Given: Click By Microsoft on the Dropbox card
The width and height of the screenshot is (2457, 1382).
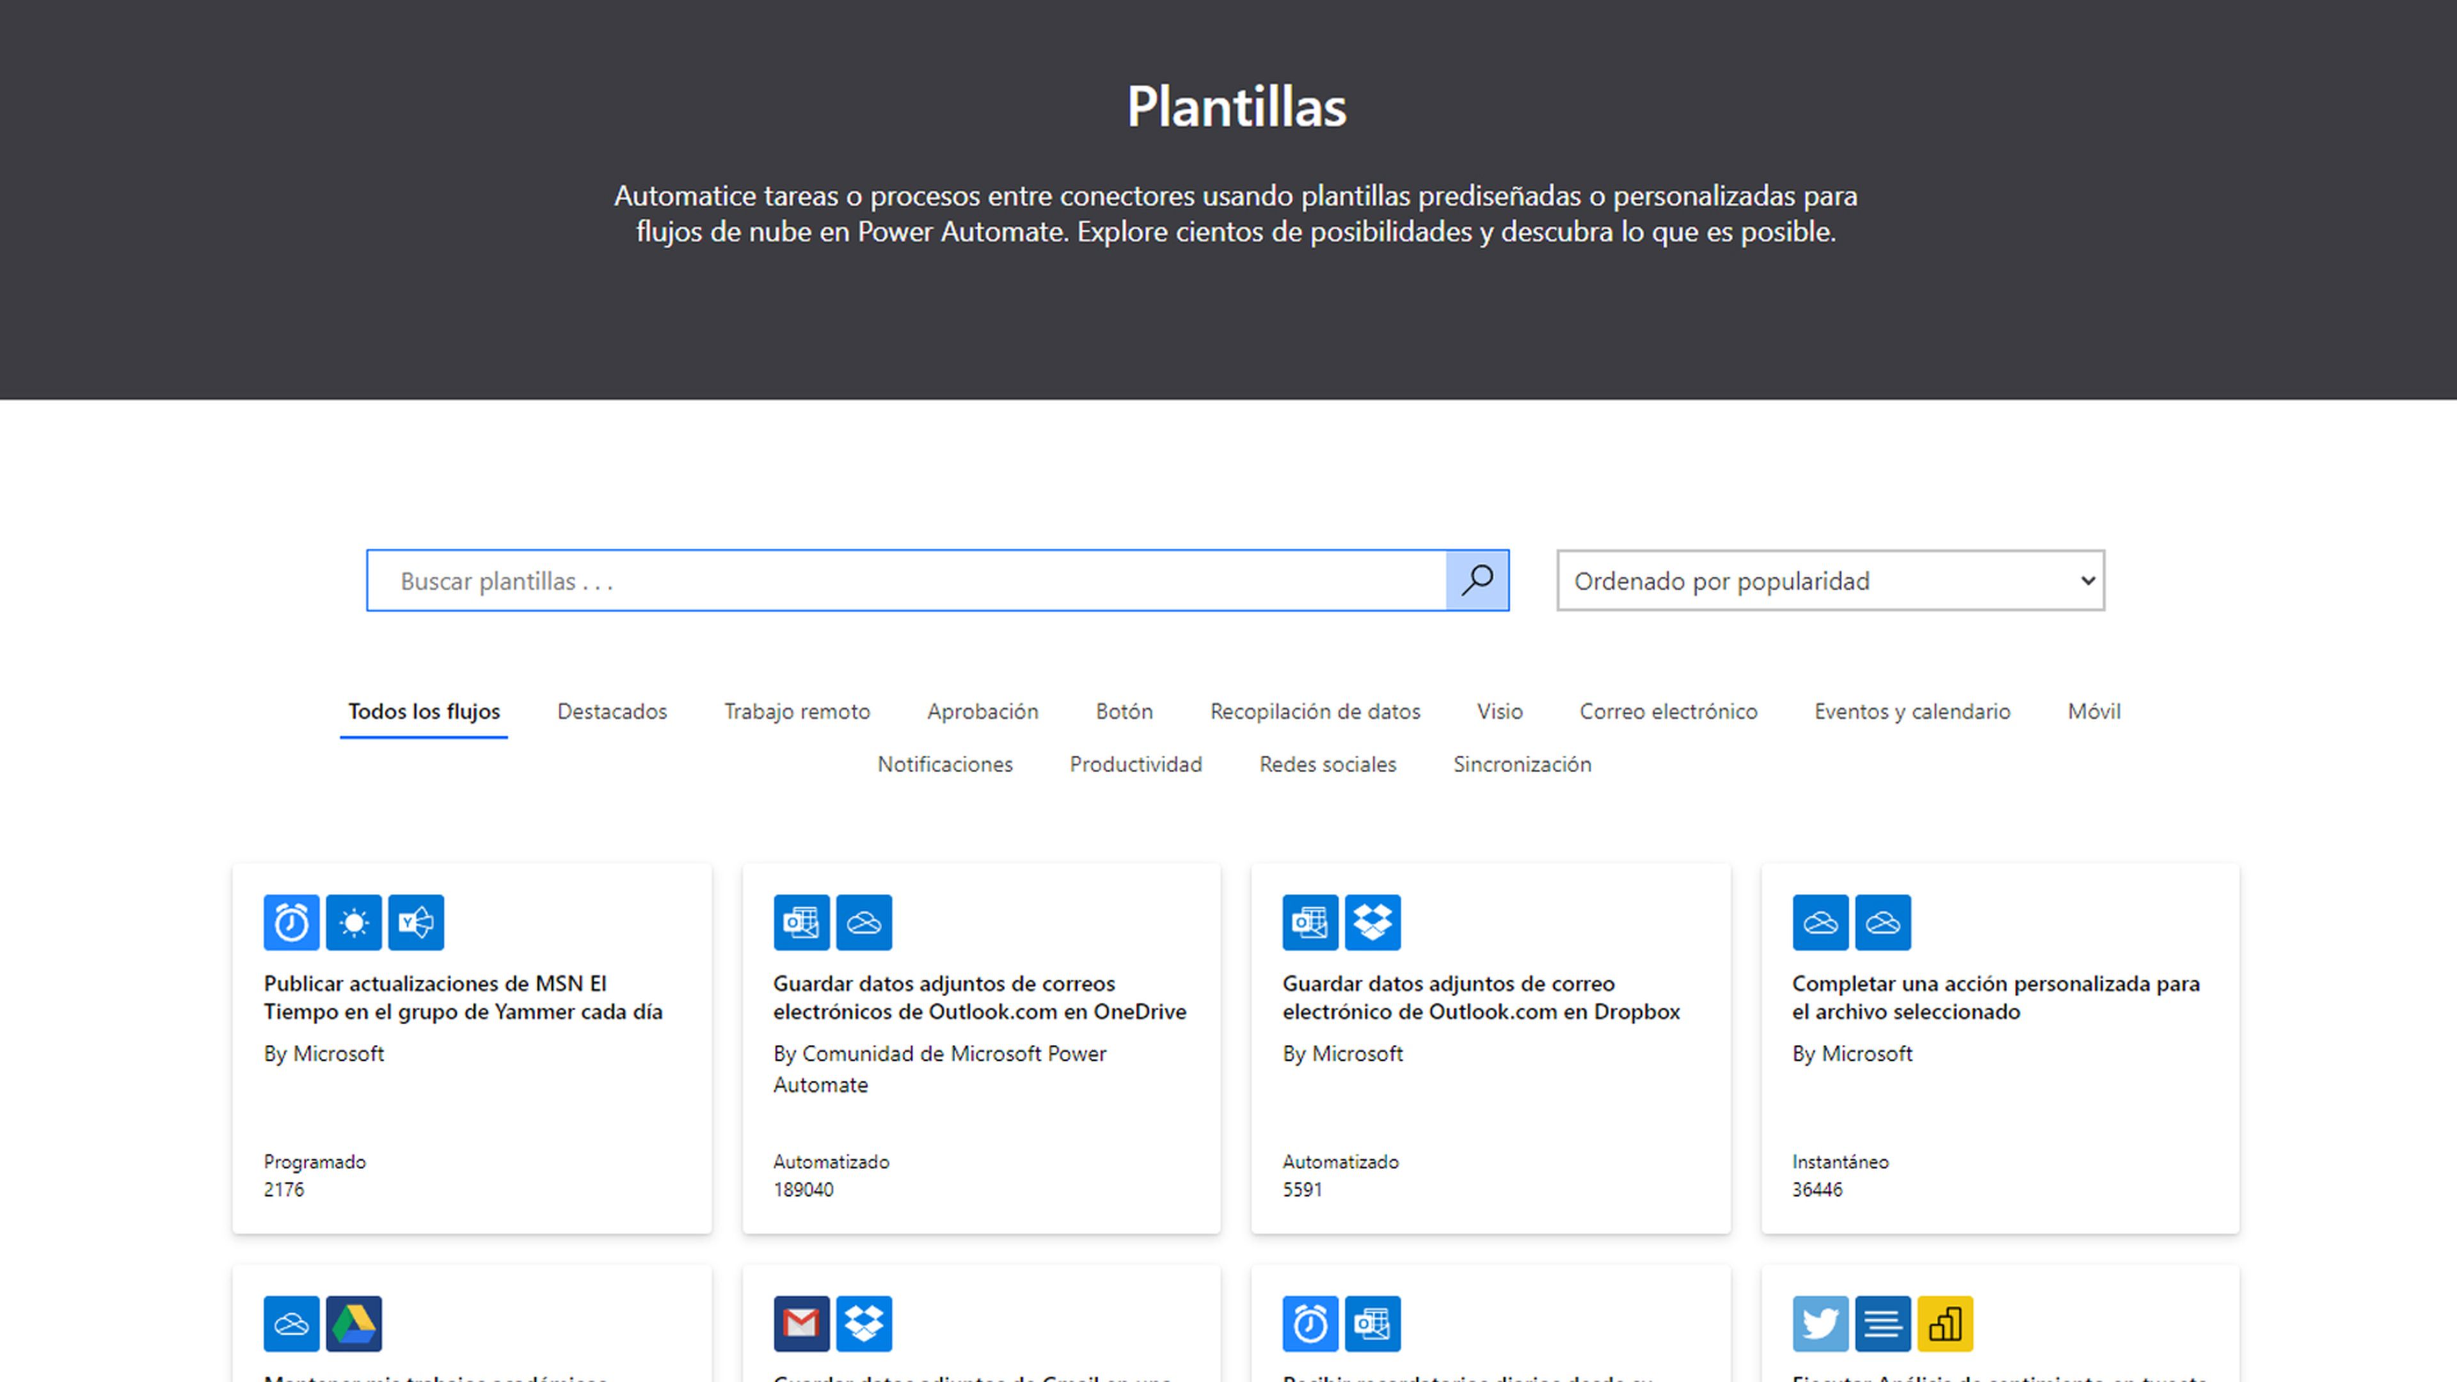Looking at the screenshot, I should point(1343,1054).
